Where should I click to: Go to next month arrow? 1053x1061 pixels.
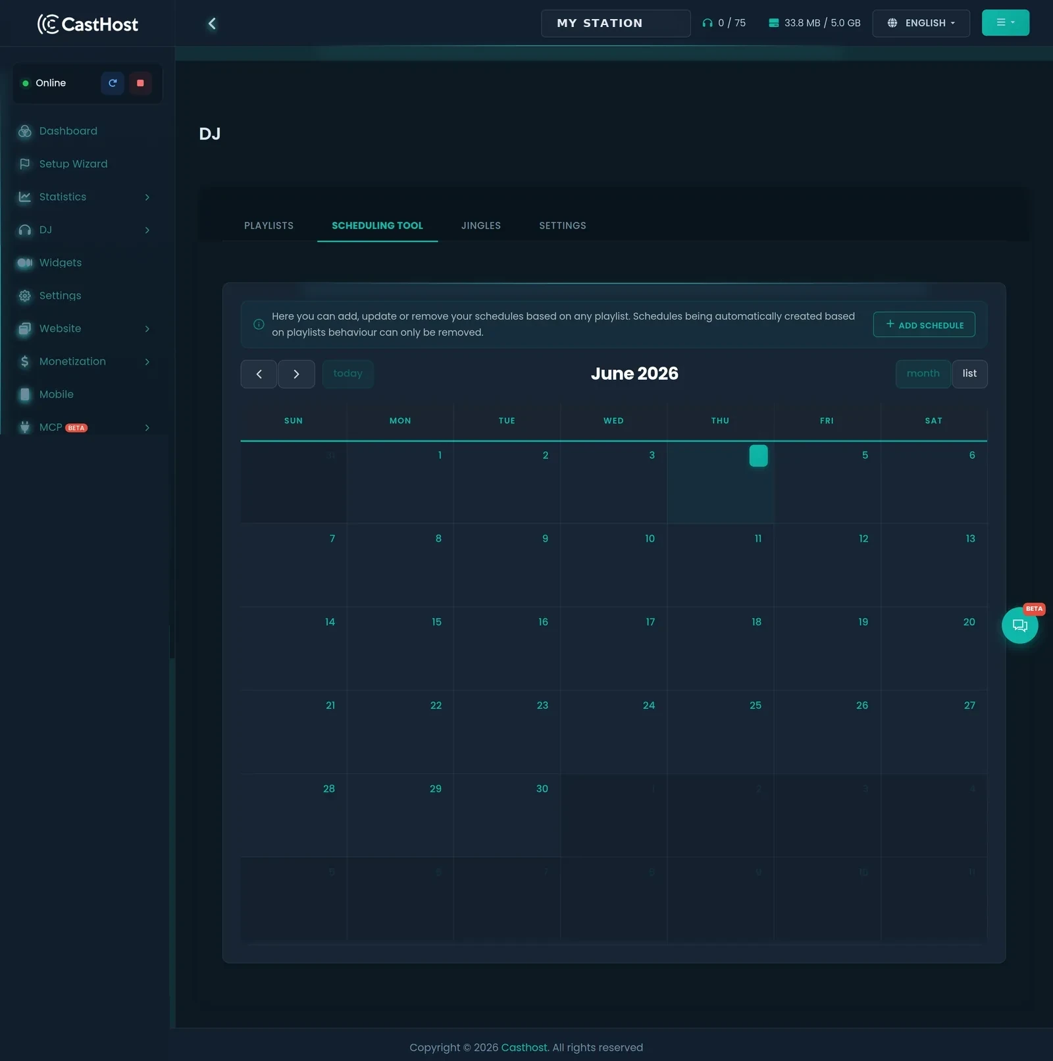(x=296, y=374)
